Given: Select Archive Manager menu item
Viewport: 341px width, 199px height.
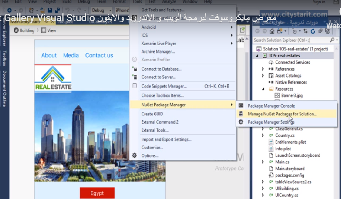Looking at the screenshot, I should tap(182, 52).
